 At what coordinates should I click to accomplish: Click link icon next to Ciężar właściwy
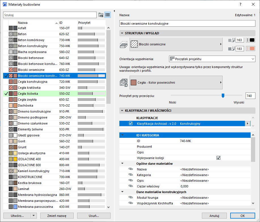131,186
